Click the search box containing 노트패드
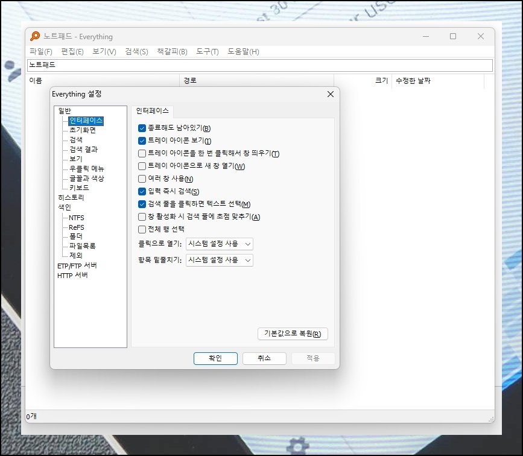 pos(260,65)
